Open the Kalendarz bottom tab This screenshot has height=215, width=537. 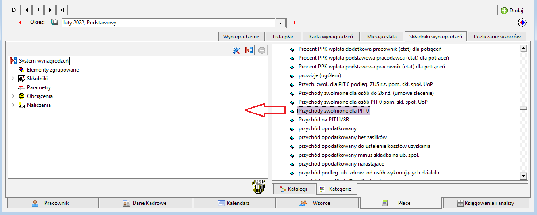click(234, 203)
